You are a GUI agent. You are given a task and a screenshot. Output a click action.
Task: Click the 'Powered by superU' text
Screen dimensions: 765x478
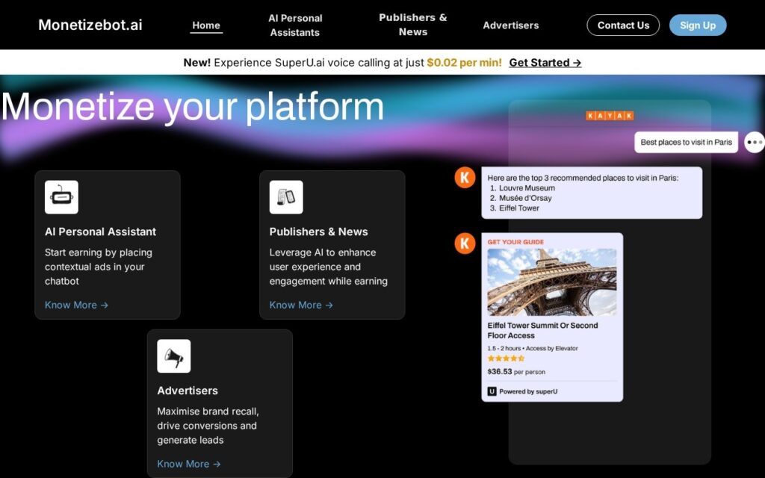tap(528, 391)
